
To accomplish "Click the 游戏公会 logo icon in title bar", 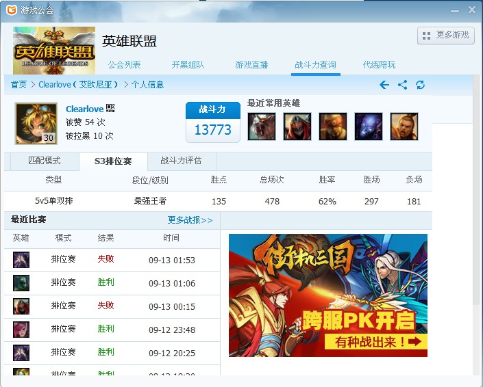I will [x=12, y=10].
